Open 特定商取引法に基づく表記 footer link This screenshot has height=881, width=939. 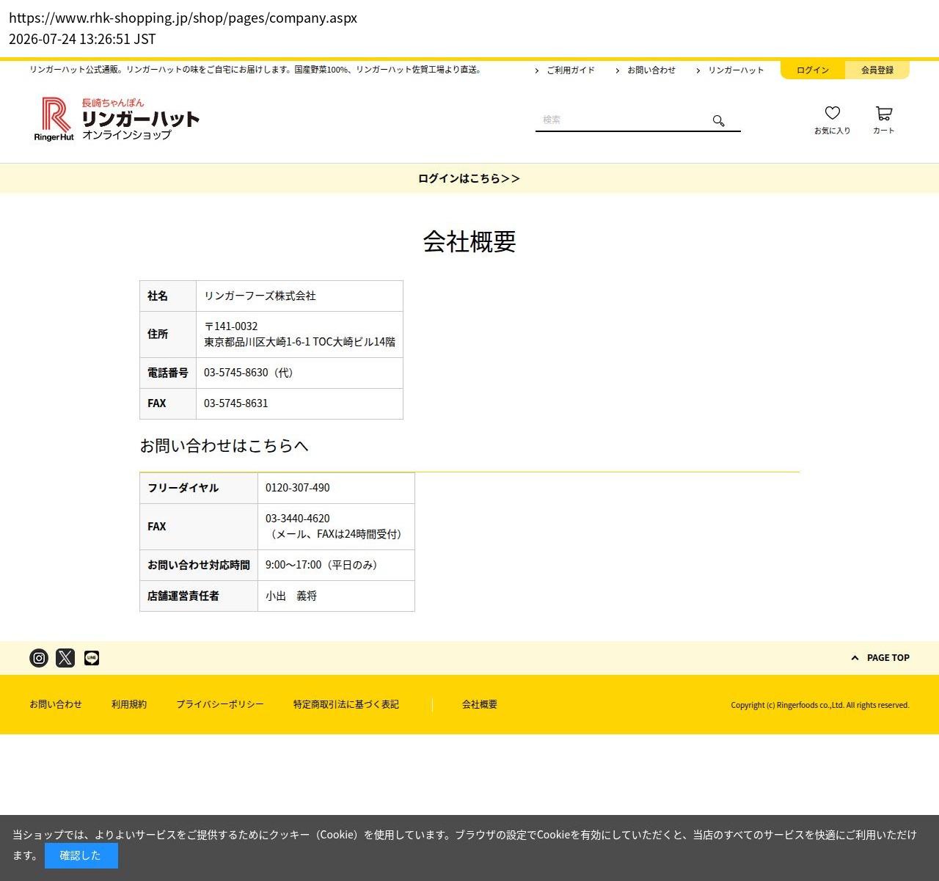(x=346, y=704)
